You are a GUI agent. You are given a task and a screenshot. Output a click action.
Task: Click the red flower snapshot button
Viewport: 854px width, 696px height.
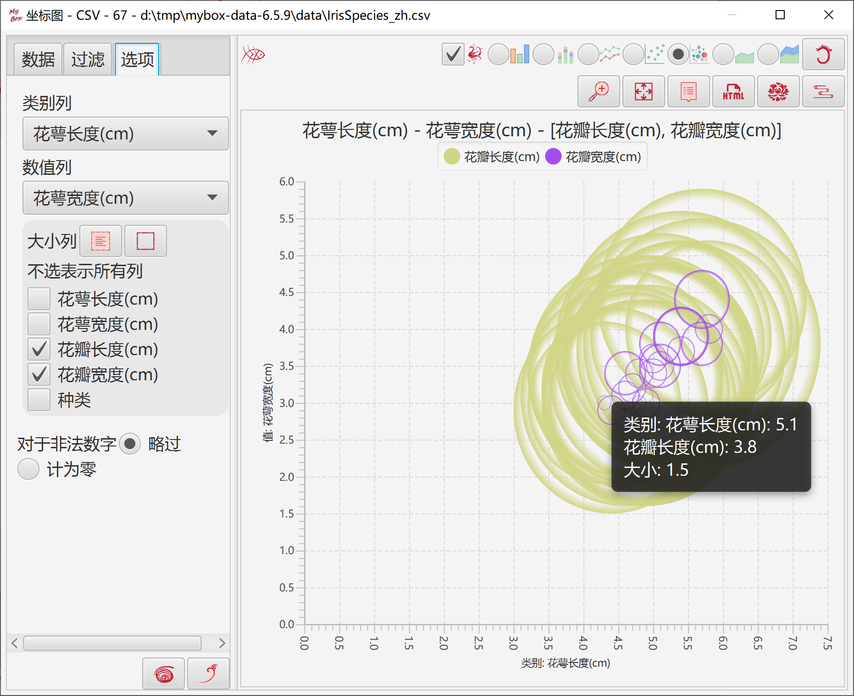click(x=778, y=91)
